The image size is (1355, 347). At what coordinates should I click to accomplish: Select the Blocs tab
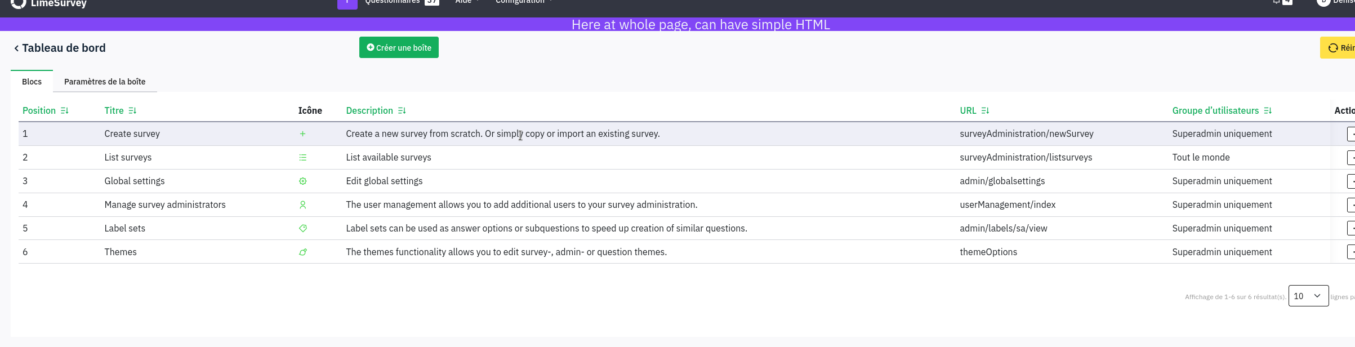[32, 82]
